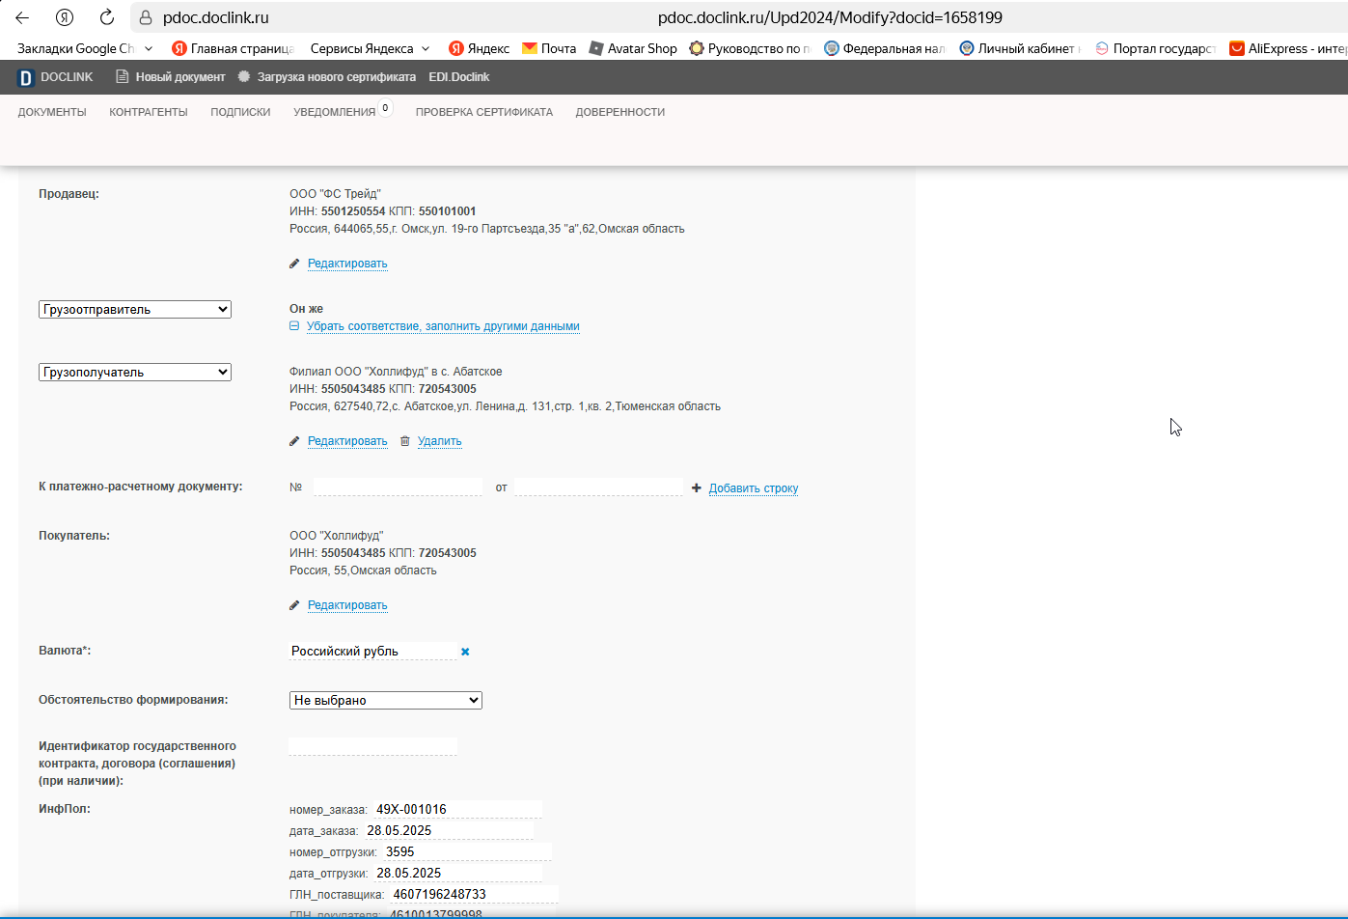Open the ПОДПИСКИ menu
This screenshot has width=1348, height=919.
click(x=240, y=112)
